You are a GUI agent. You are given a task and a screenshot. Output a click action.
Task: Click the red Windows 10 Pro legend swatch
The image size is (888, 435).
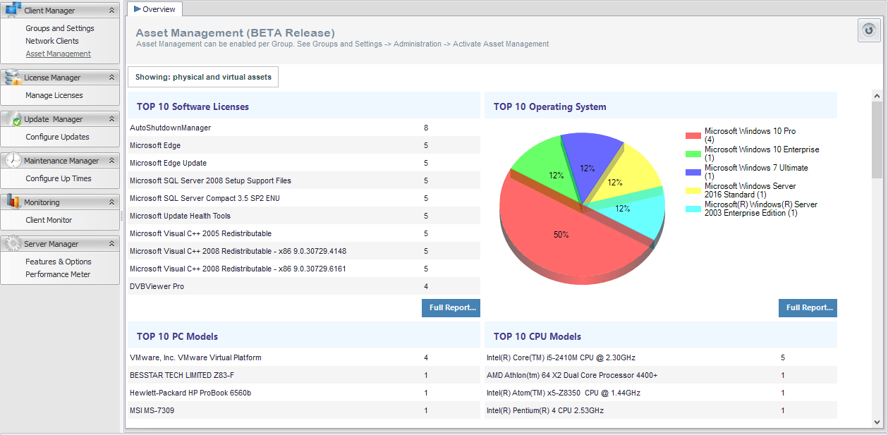tap(693, 135)
